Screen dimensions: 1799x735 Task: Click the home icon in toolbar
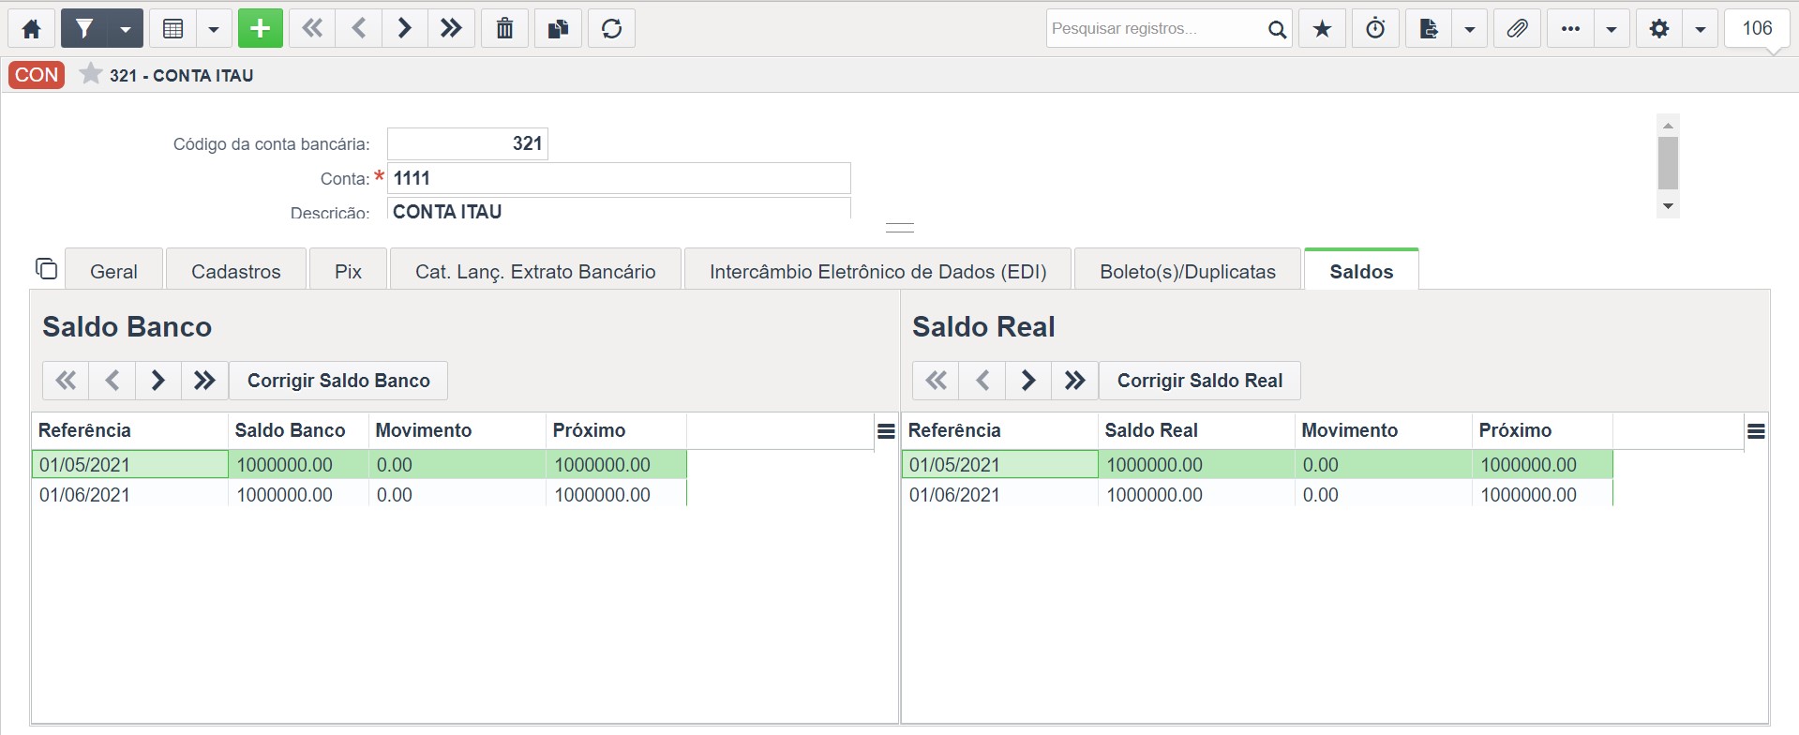click(x=32, y=28)
